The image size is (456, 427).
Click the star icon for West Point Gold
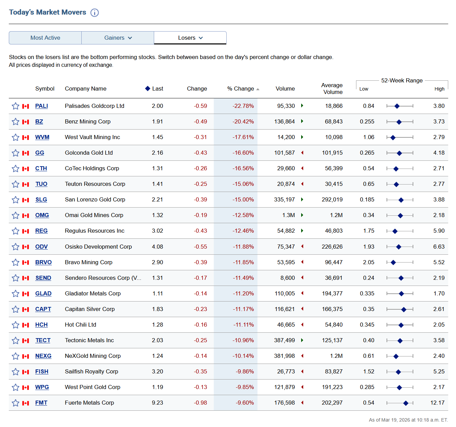16,387
